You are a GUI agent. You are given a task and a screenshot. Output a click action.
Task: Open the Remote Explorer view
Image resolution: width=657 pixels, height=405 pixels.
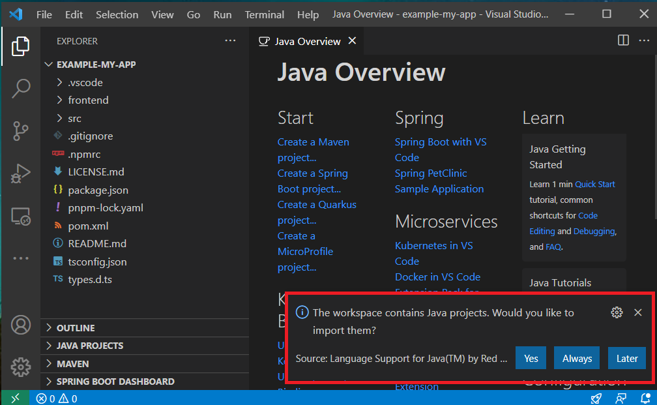tap(21, 217)
